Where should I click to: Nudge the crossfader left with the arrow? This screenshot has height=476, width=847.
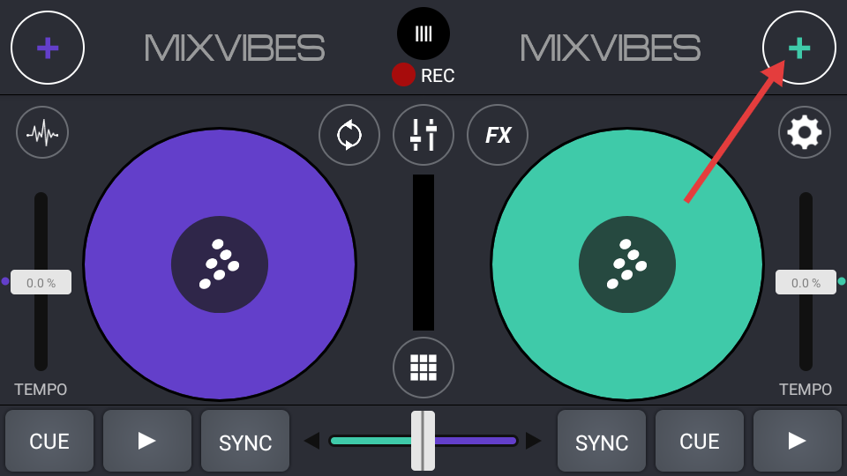(311, 441)
